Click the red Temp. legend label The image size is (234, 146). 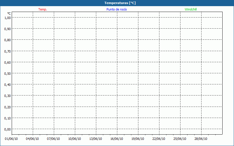click(x=42, y=9)
